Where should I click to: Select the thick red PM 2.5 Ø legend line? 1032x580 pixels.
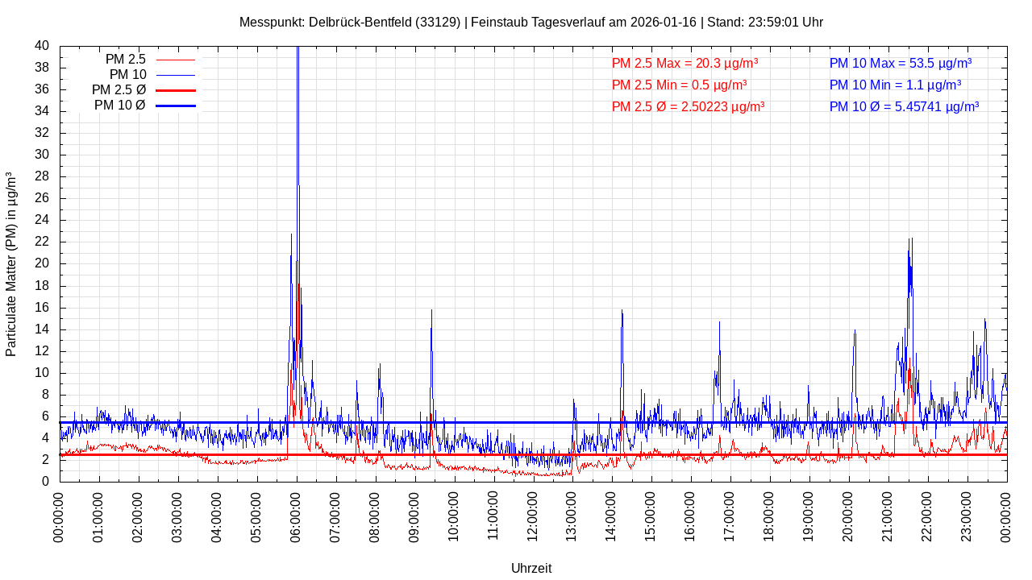(175, 90)
